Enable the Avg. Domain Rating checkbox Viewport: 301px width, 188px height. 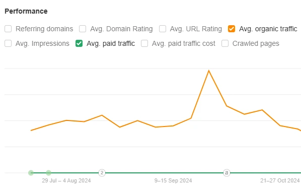(83, 29)
